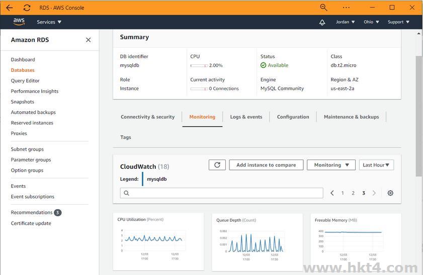Image resolution: width=423 pixels, height=275 pixels.
Task: Focus the CloudWatch metrics search field
Action: click(x=221, y=193)
